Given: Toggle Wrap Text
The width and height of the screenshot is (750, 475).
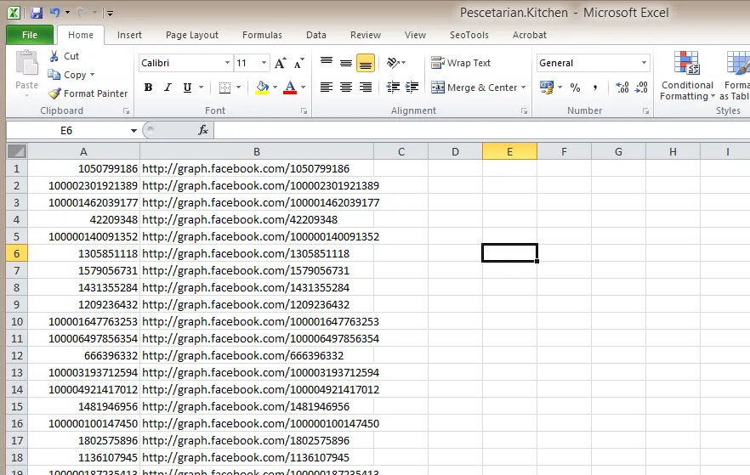Looking at the screenshot, I should pos(461,63).
